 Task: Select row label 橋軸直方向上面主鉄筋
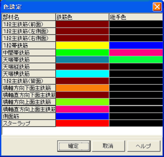click(x=29, y=109)
